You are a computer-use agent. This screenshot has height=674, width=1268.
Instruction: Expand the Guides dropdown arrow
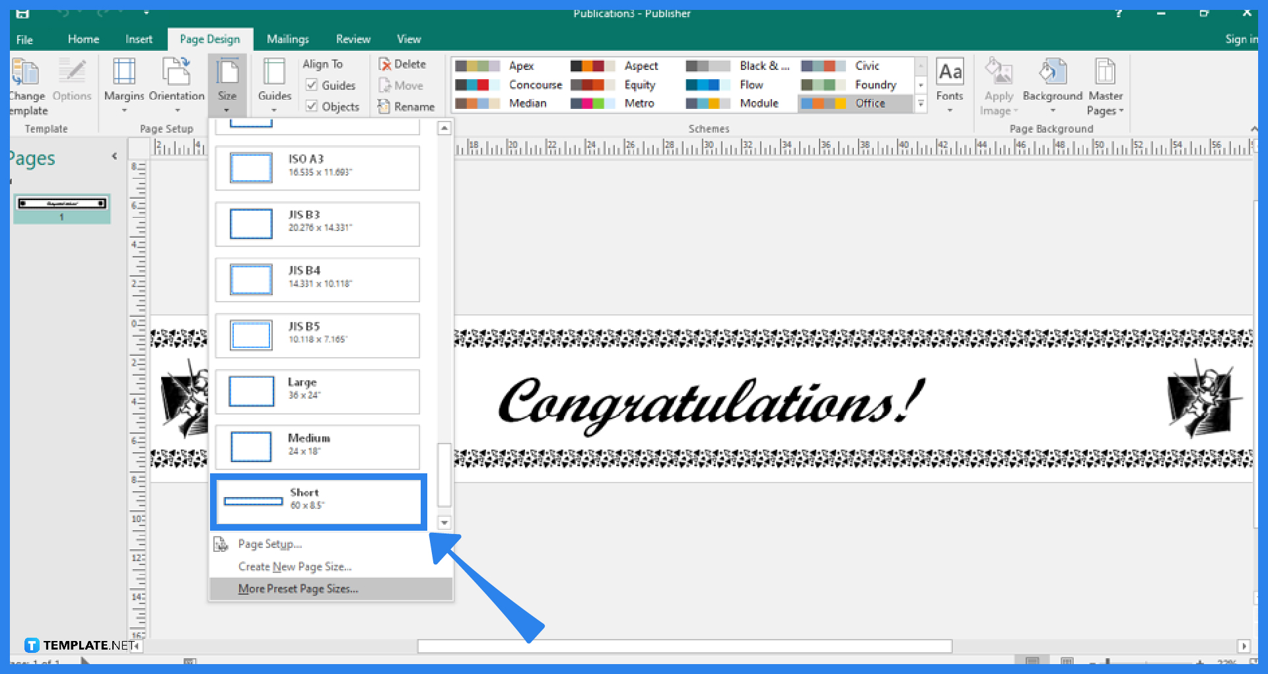[x=274, y=110]
